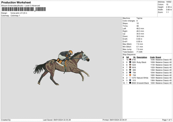Click the Ruby Black color swatch
This screenshot has height=122, width=173.
130,62
